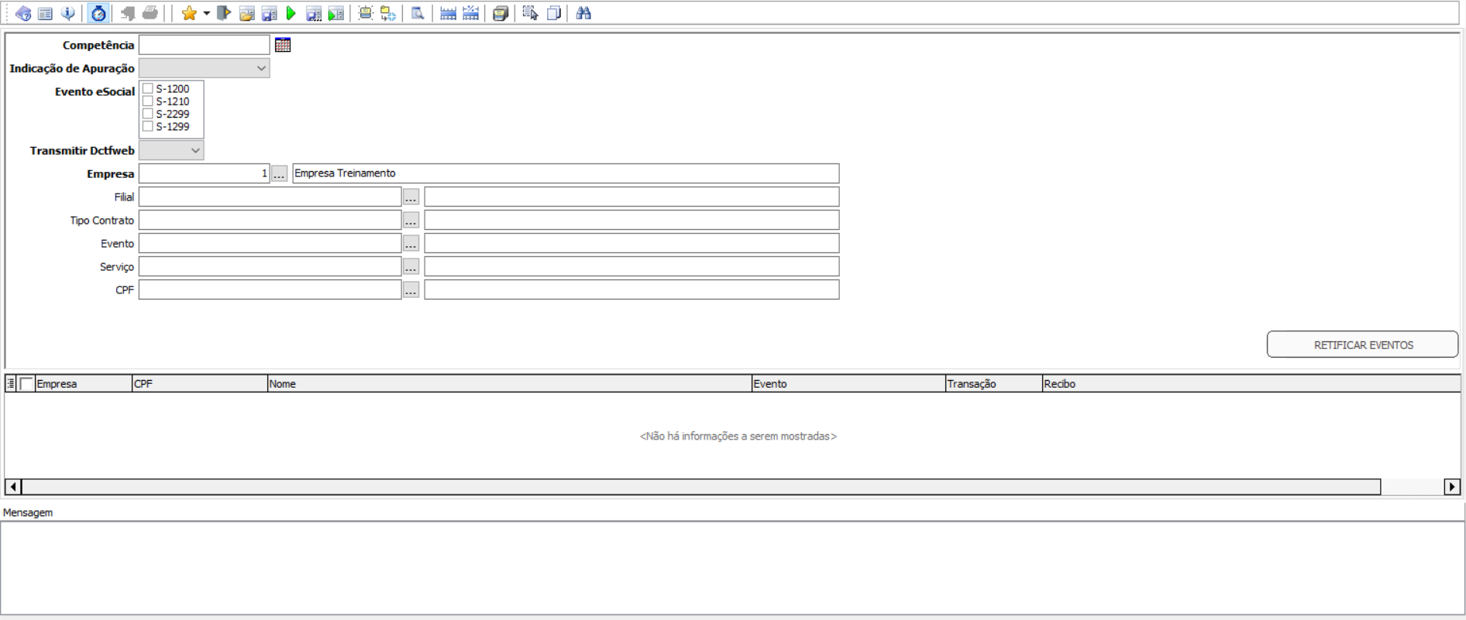Click the stopwatch icon in toolbar
The width and height of the screenshot is (1466, 620).
98,13
